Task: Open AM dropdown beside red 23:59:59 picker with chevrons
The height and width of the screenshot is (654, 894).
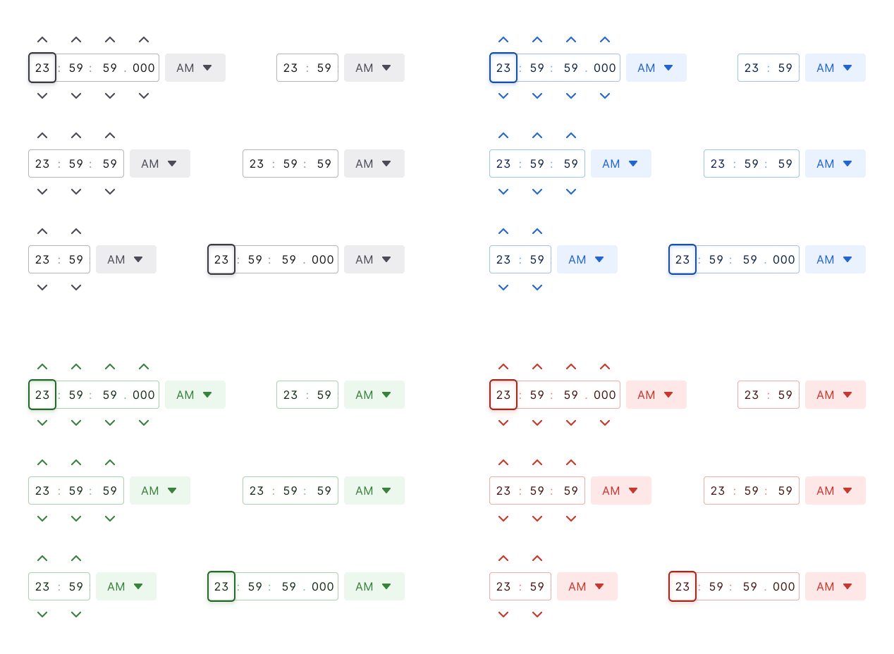Action: (620, 490)
